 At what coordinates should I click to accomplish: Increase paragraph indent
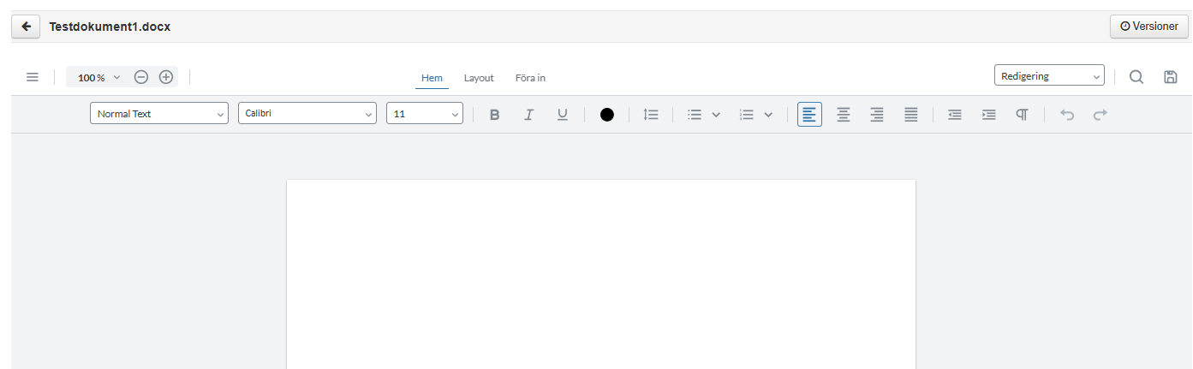989,115
